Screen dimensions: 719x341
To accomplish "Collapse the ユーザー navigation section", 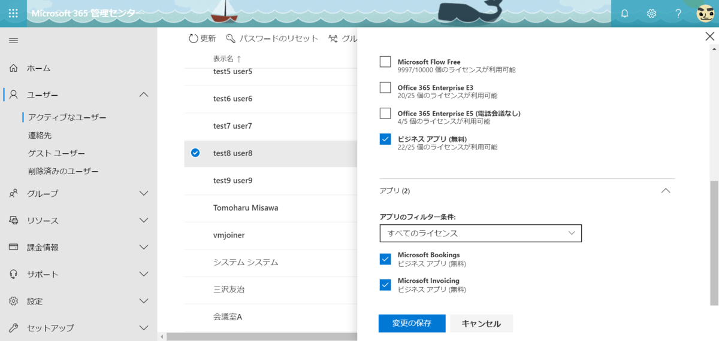I will 144,95.
